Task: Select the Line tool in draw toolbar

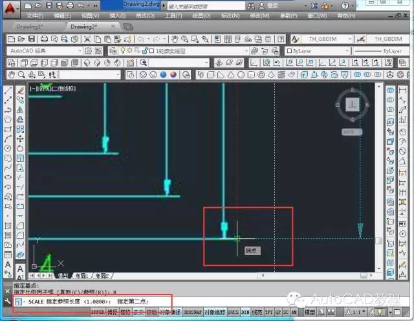Action: click(8, 91)
